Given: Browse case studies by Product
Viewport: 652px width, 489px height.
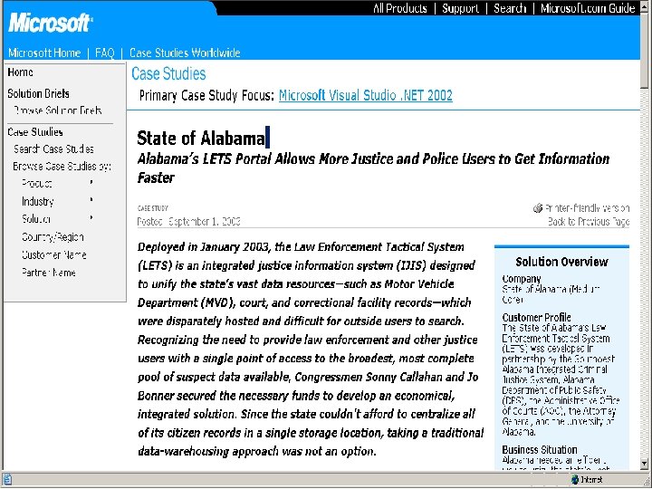Looking at the screenshot, I should click(x=37, y=183).
